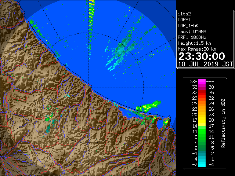
Task: Click the 23:30:00 timestamp
Action: pyautogui.click(x=202, y=56)
